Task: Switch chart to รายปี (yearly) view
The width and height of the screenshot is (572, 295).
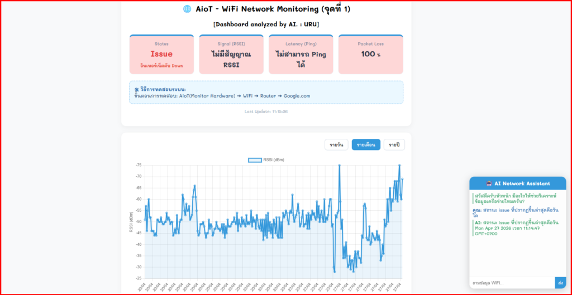Action: point(394,145)
